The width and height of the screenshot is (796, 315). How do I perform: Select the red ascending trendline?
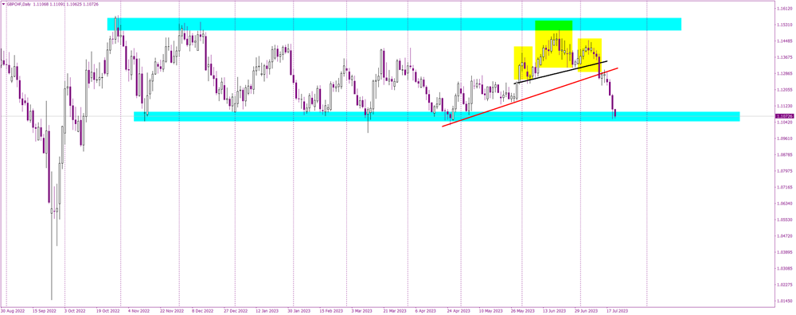click(530, 97)
